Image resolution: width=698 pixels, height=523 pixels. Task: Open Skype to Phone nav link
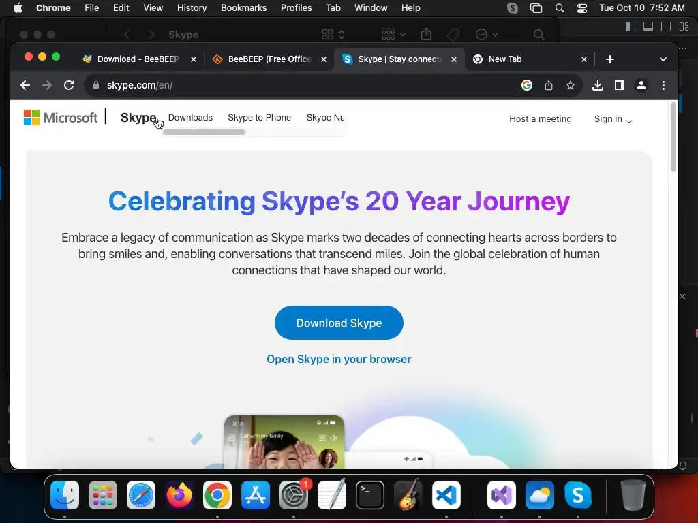point(260,117)
